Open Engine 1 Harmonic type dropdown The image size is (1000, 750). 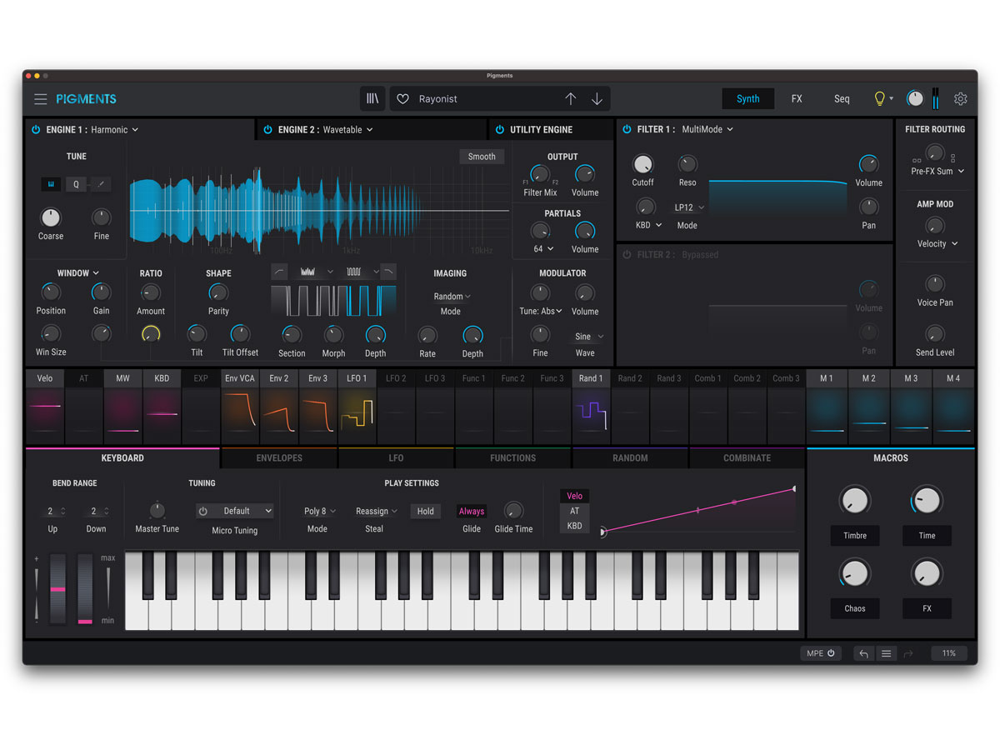[115, 130]
